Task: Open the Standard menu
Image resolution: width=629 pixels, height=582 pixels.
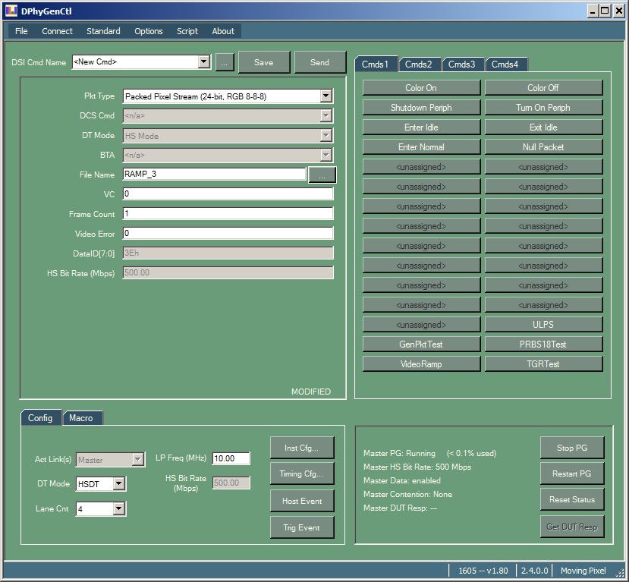Action: tap(103, 31)
